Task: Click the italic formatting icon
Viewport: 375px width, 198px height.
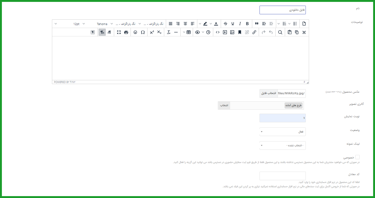Action: (x=240, y=24)
